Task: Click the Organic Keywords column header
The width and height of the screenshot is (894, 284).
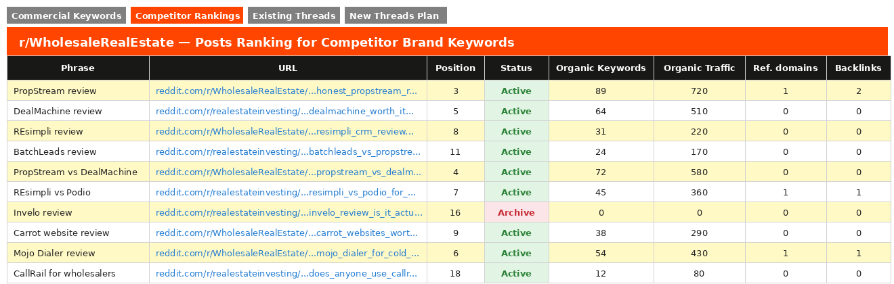Action: click(x=601, y=68)
